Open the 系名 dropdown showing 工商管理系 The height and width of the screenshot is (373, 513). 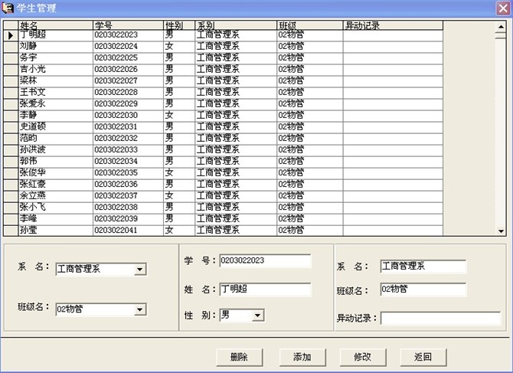pos(140,270)
